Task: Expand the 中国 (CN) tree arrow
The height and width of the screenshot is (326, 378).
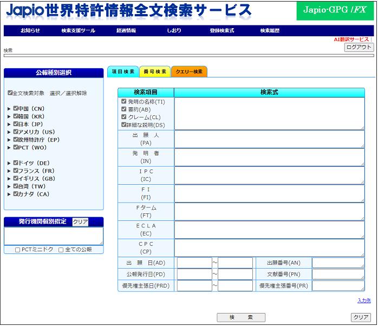Action: 9,109
